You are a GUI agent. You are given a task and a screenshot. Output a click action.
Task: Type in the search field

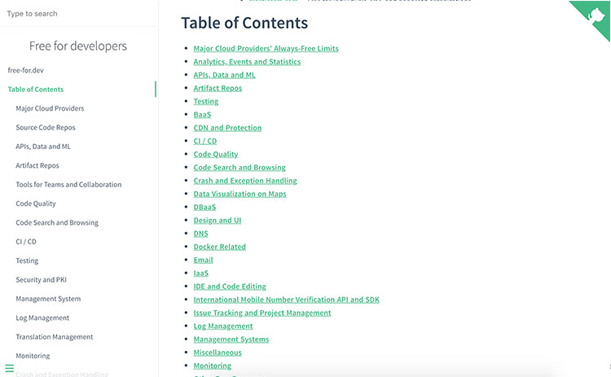pos(77,14)
